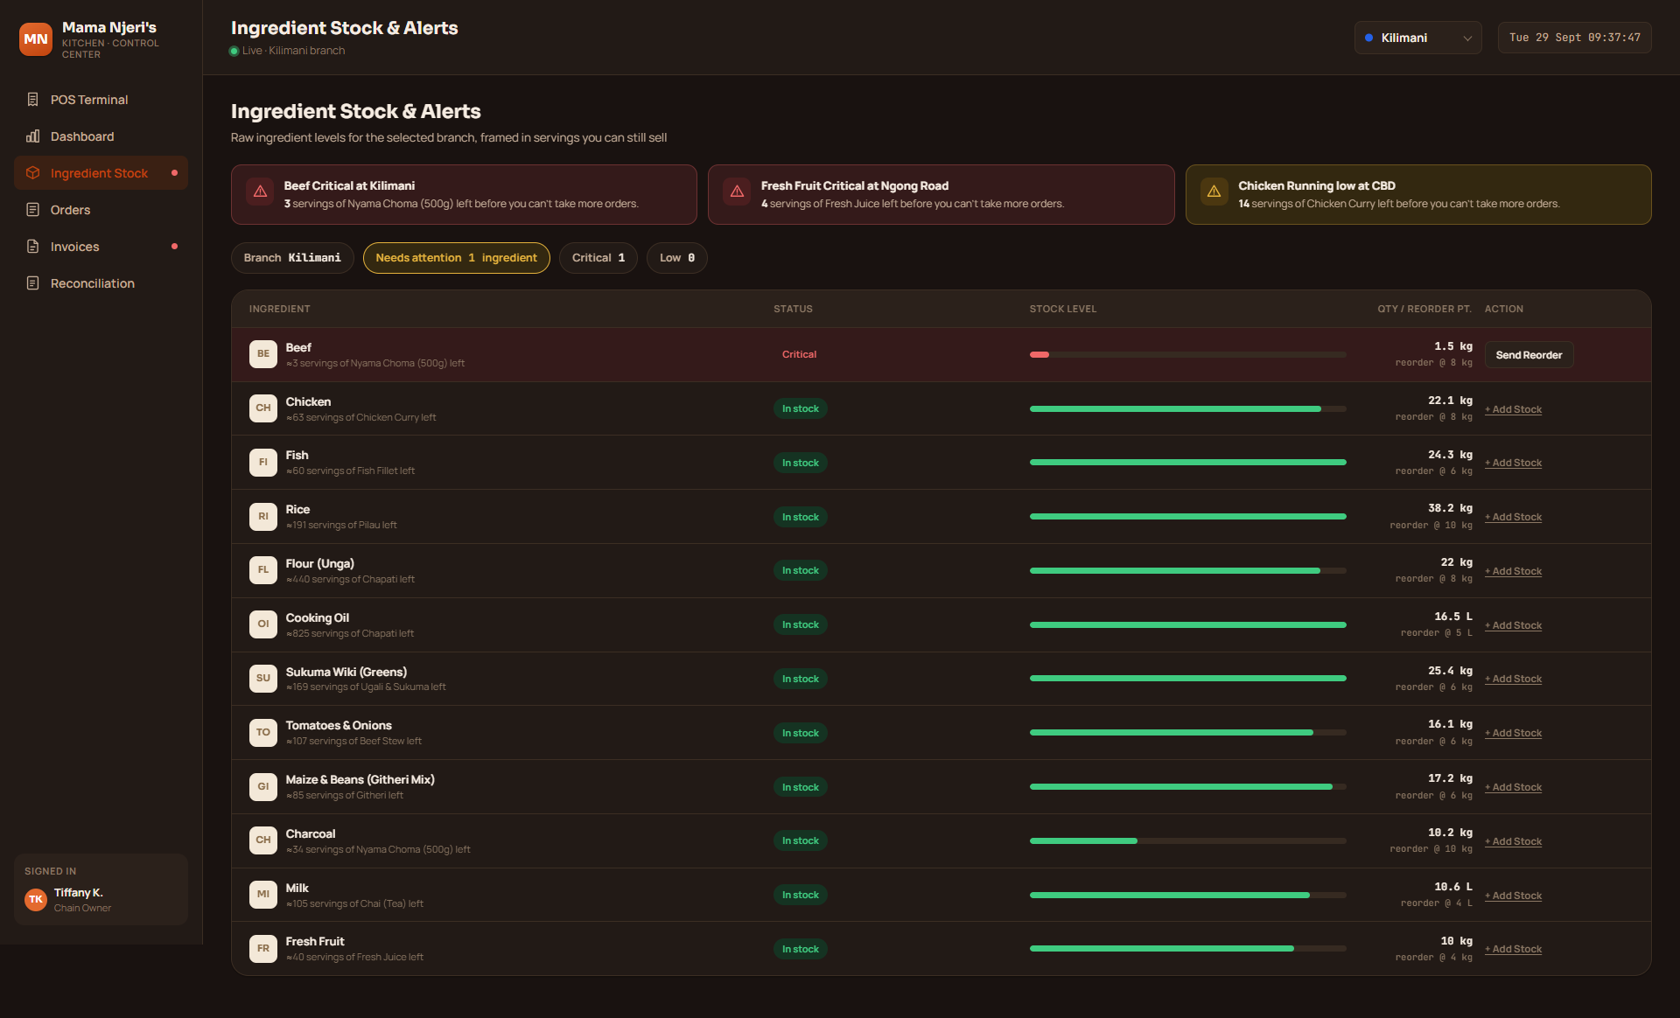This screenshot has width=1680, height=1018.
Task: Open Chicken Running low at CBD alert
Action: point(1418,194)
